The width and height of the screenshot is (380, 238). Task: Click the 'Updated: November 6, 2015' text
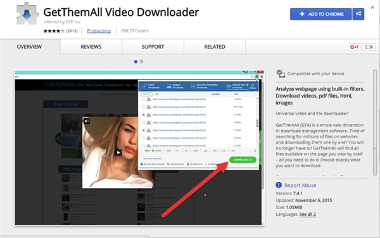(x=303, y=200)
